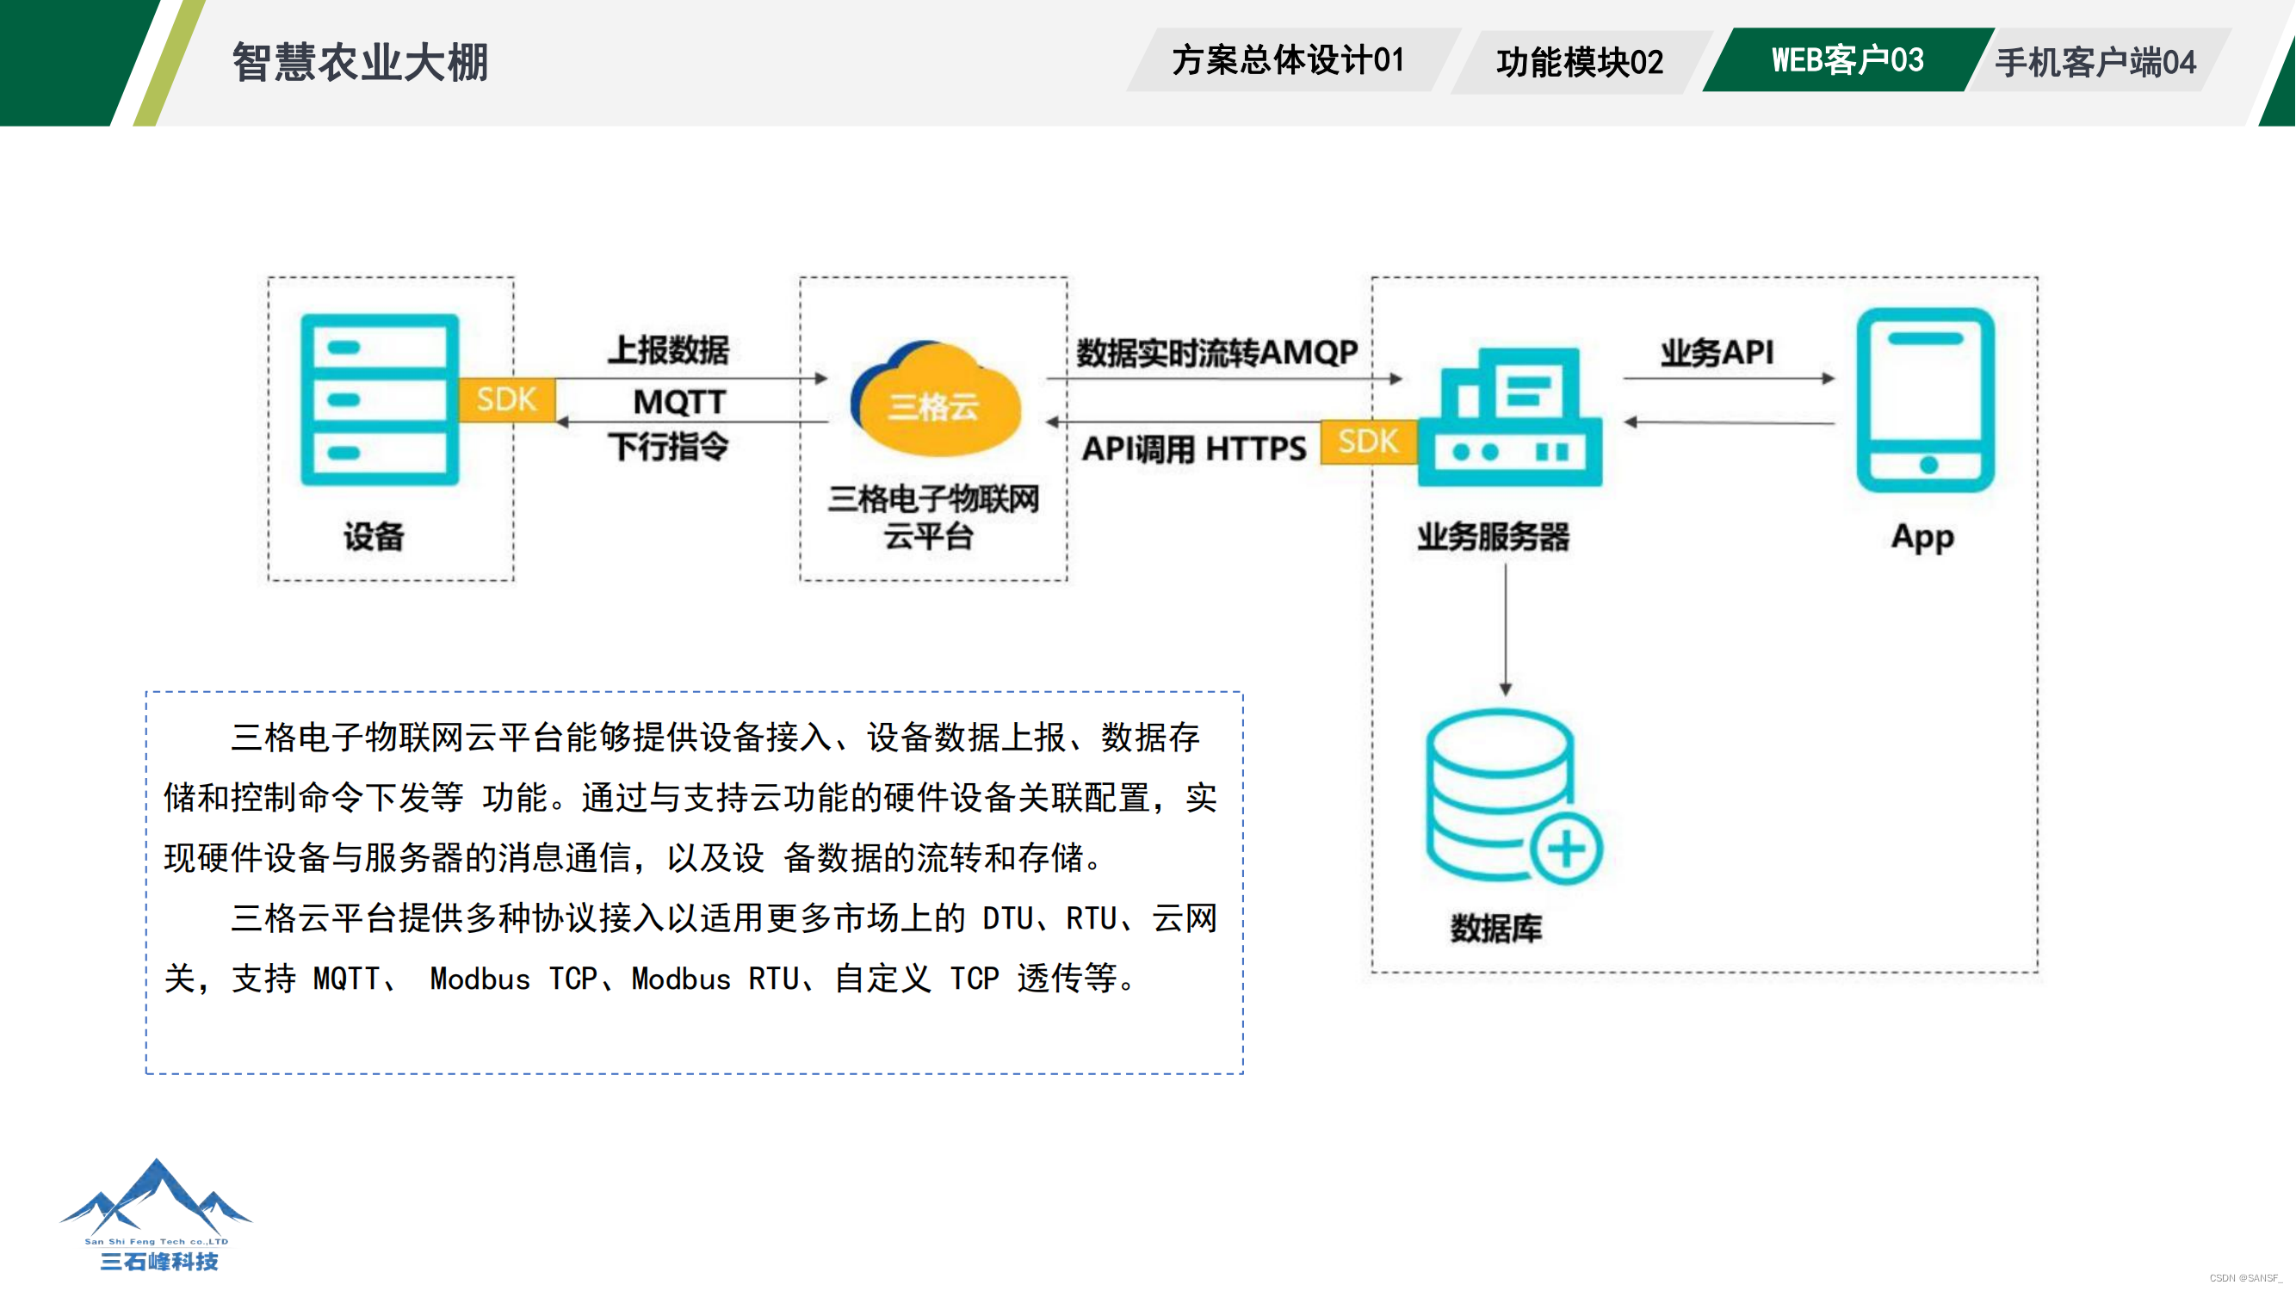Click the platform description text box
Viewport: 2296px width, 1291px height.
693,882
